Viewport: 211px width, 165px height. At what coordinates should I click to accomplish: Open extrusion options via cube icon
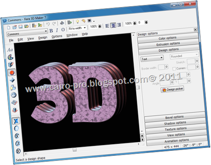tap(11, 65)
